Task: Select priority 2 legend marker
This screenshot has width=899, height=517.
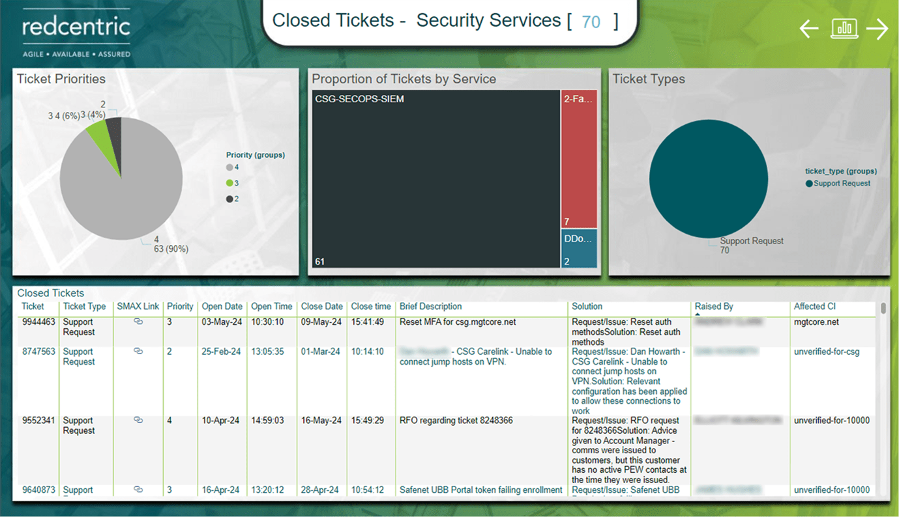Action: click(229, 199)
